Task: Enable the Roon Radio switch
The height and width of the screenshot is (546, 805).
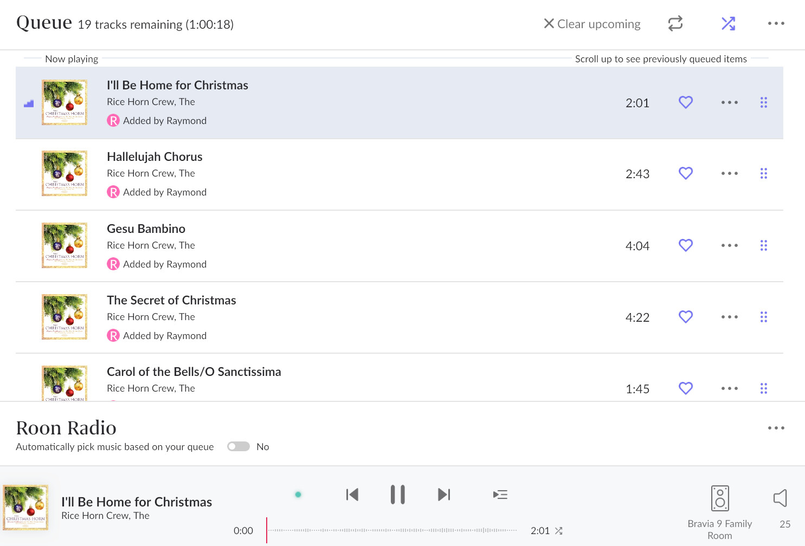Action: pos(239,446)
